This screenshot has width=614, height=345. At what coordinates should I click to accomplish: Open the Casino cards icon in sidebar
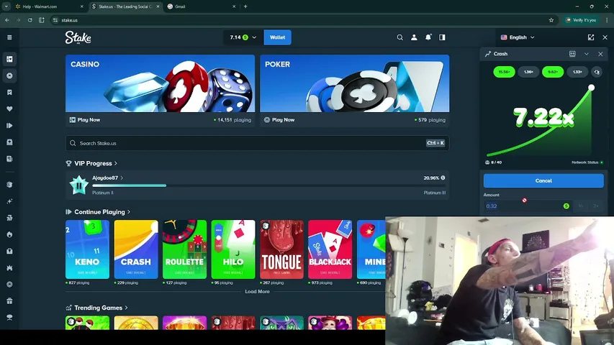click(x=9, y=59)
